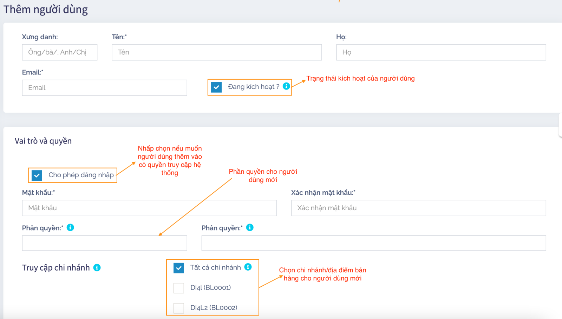Click the Xác nhận mật khẩu field
This screenshot has height=319, width=562.
point(418,208)
